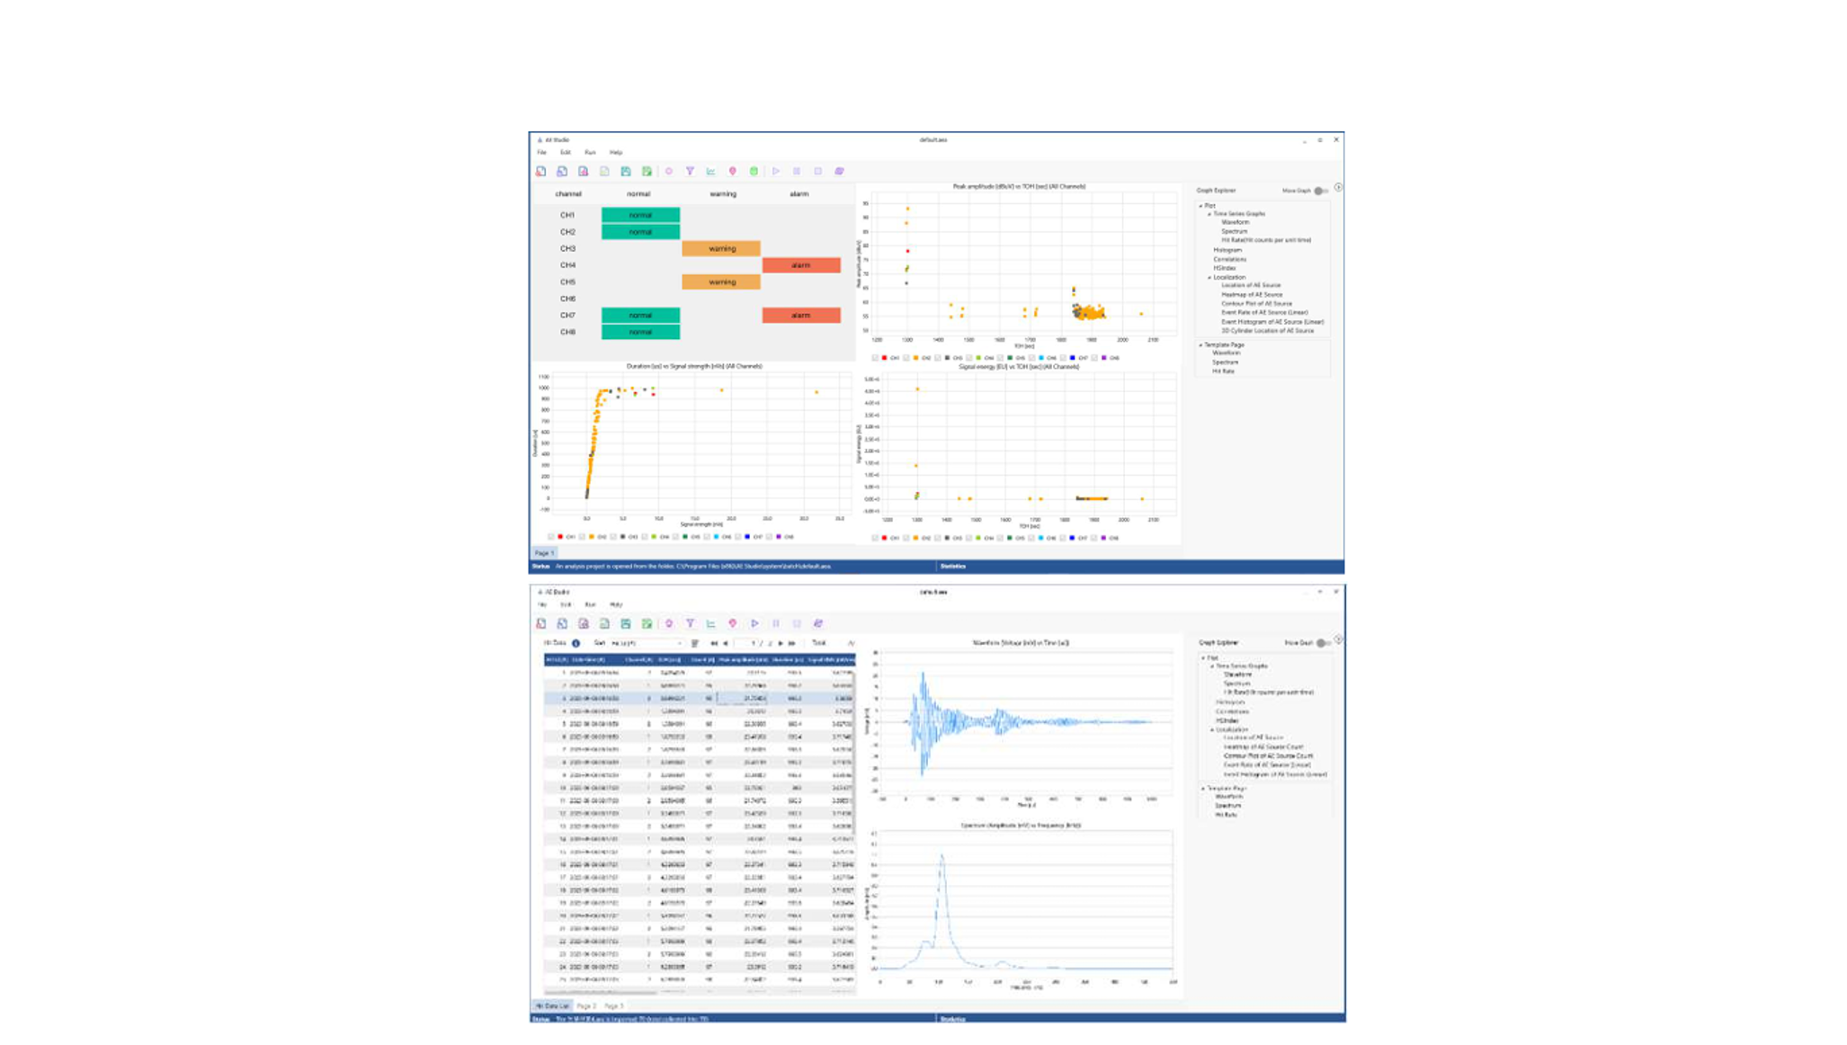1847x1045 pixels.
Task: Click the filter funnel icon in top toolbar
Action: click(x=690, y=171)
